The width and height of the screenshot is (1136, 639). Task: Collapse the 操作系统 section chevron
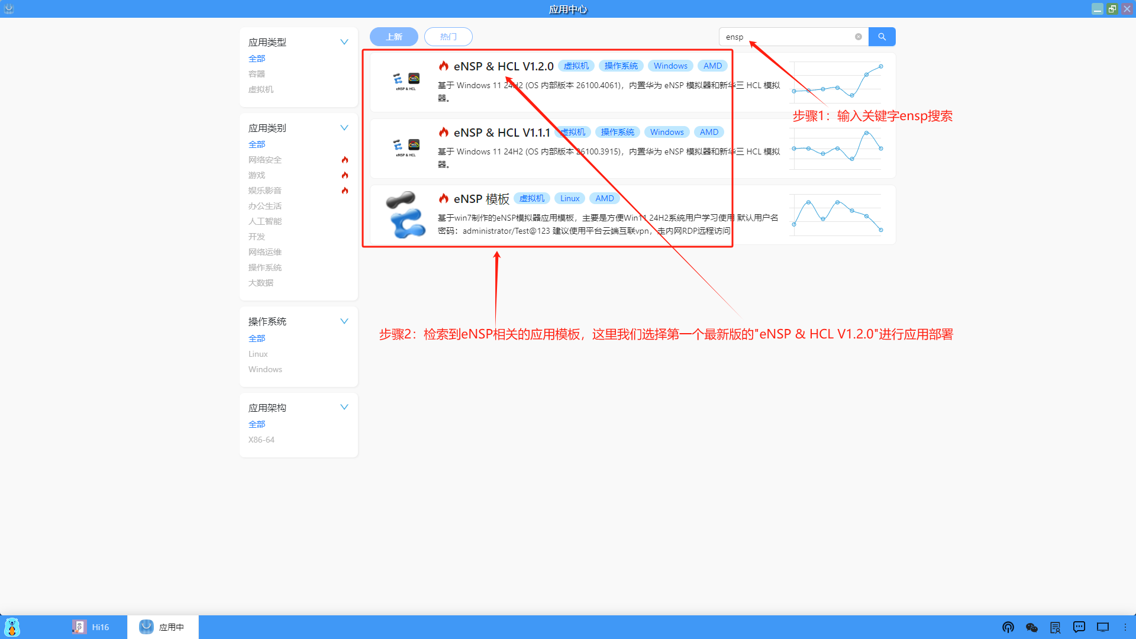[344, 321]
